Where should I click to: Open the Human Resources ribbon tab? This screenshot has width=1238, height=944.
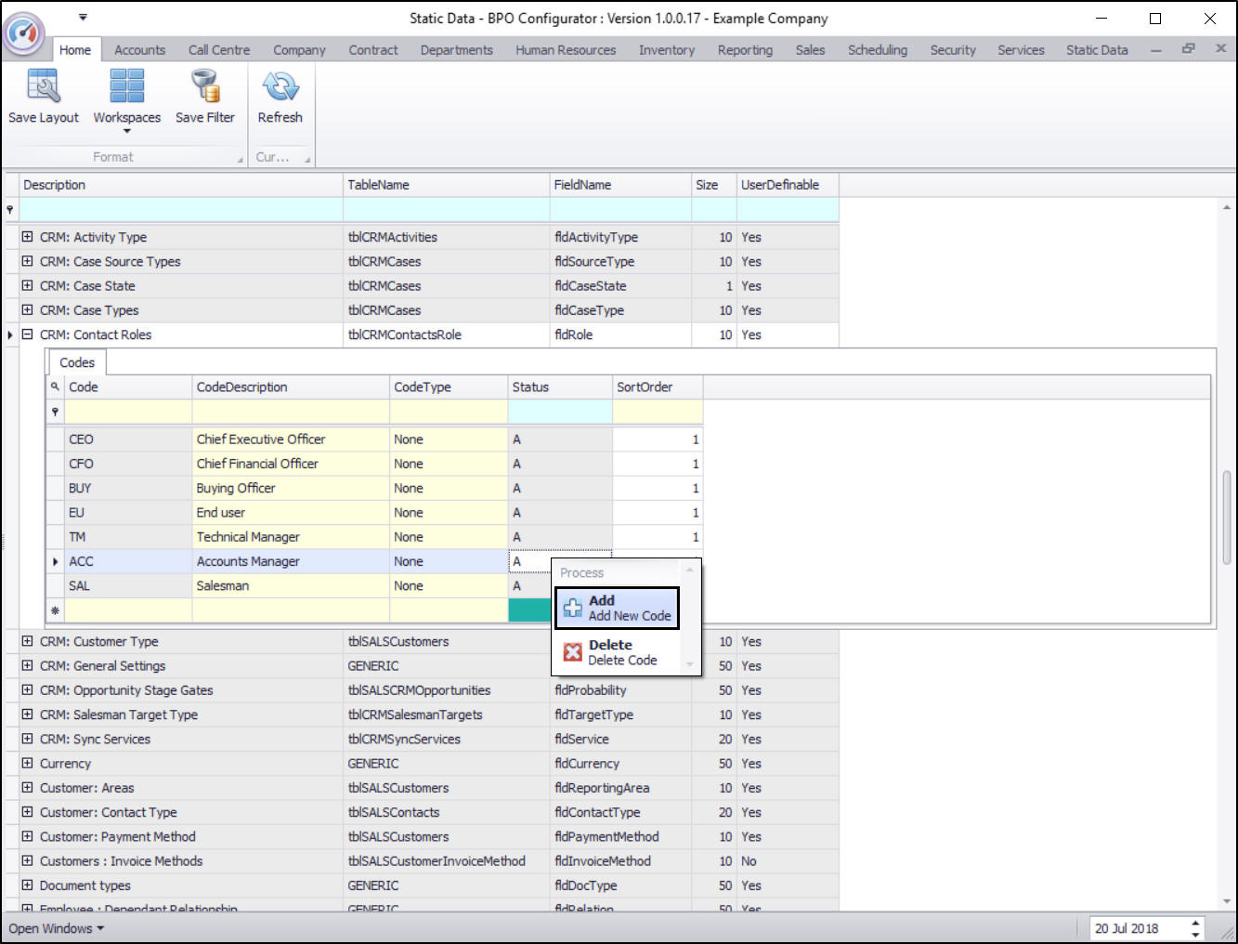[x=566, y=50]
